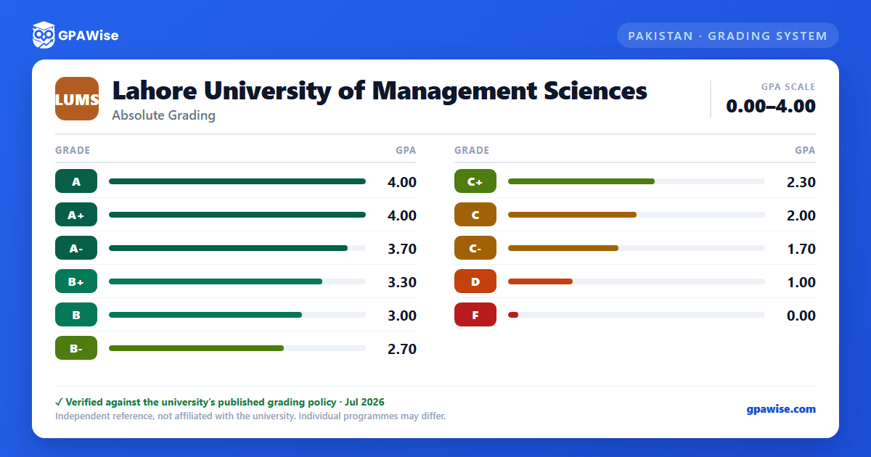871x457 pixels.
Task: Click the left column GRADE header
Action: (x=73, y=150)
